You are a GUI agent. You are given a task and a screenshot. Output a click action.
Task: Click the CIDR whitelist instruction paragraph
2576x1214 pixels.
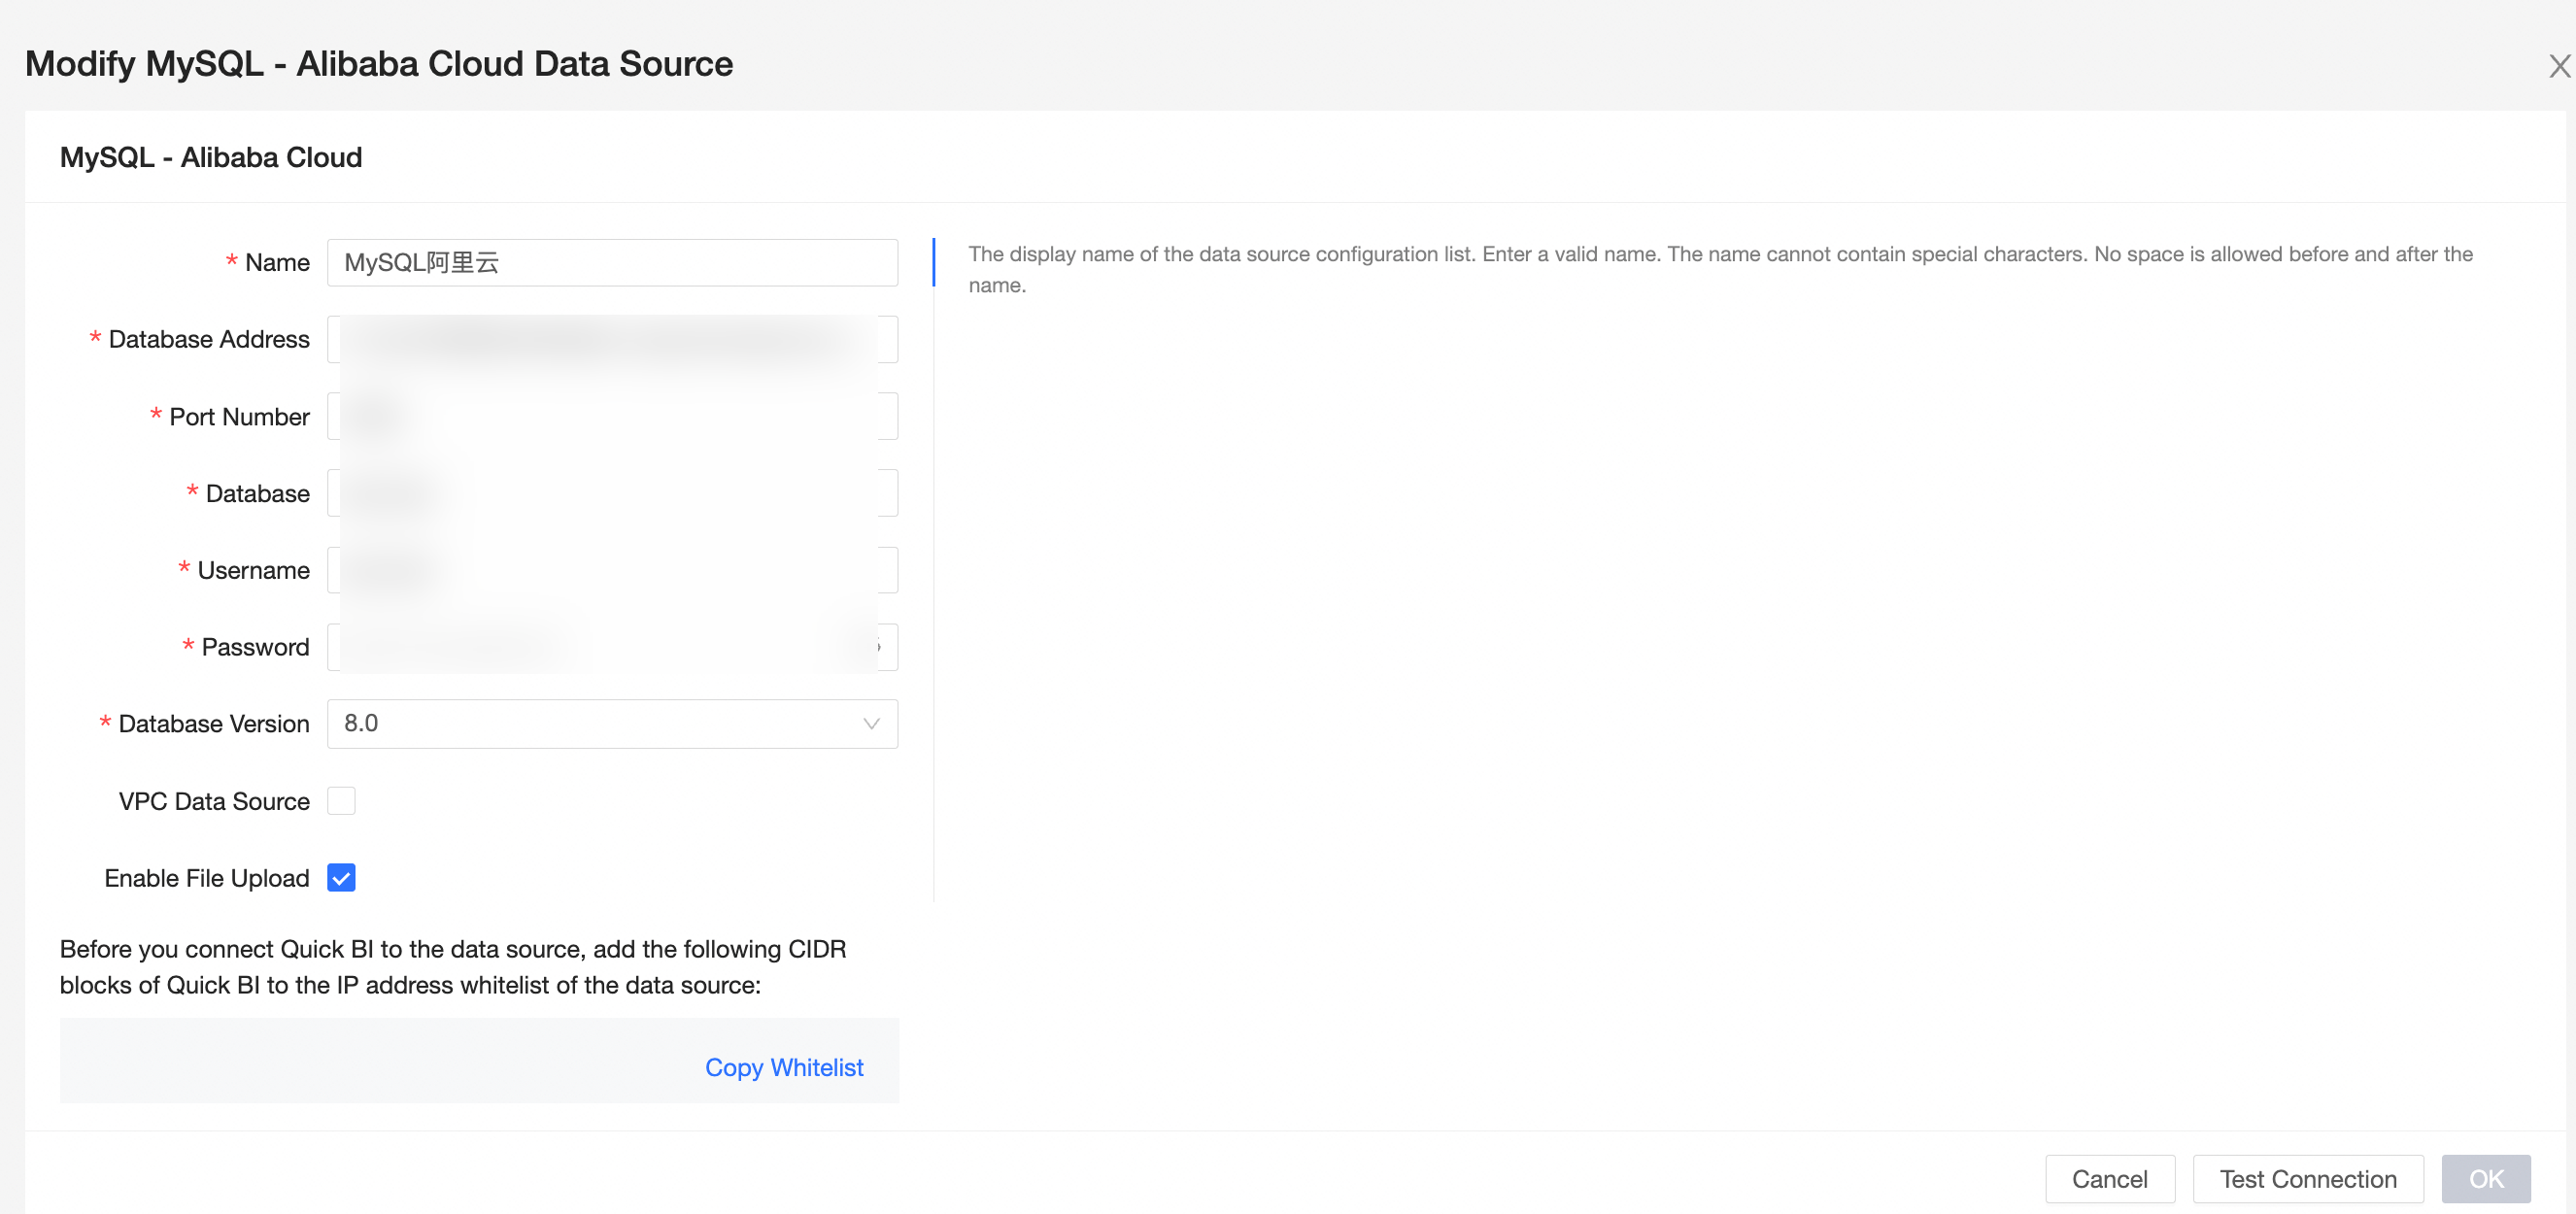453,967
